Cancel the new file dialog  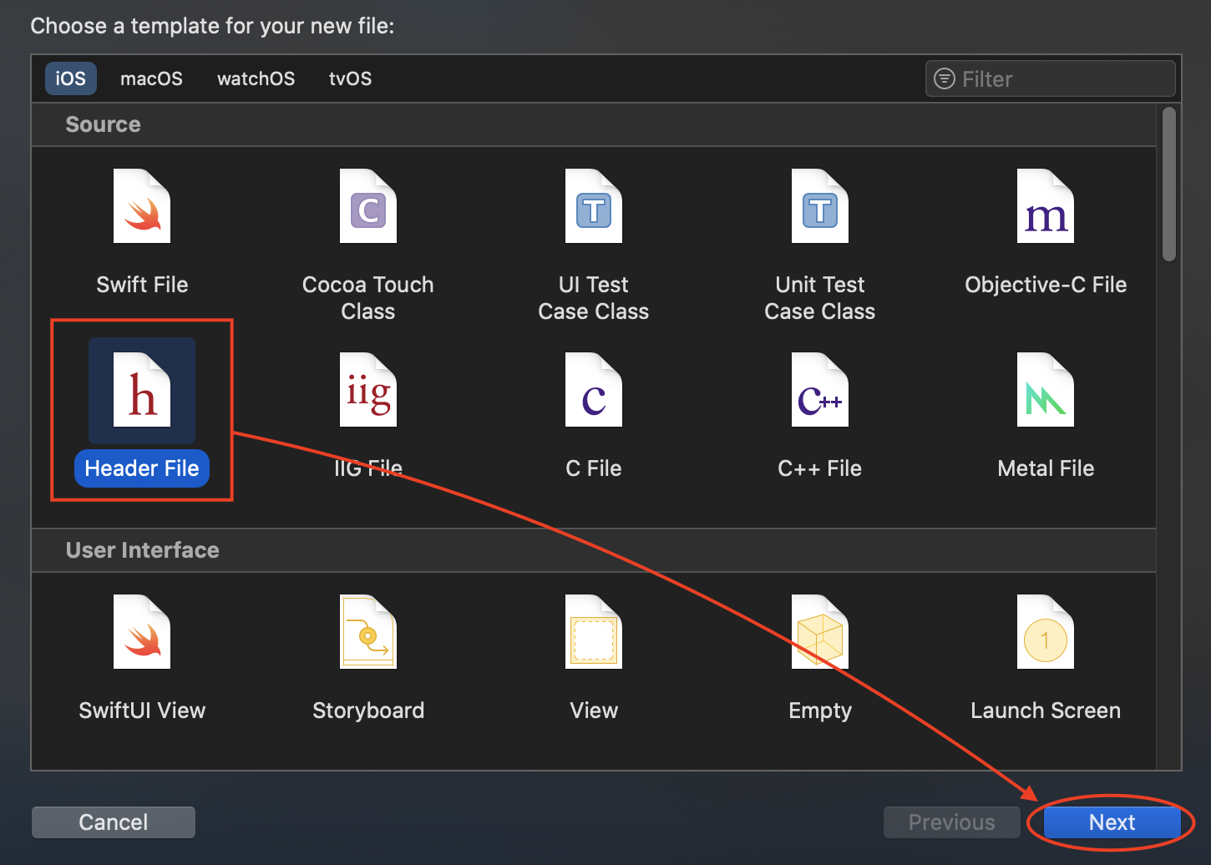[114, 822]
